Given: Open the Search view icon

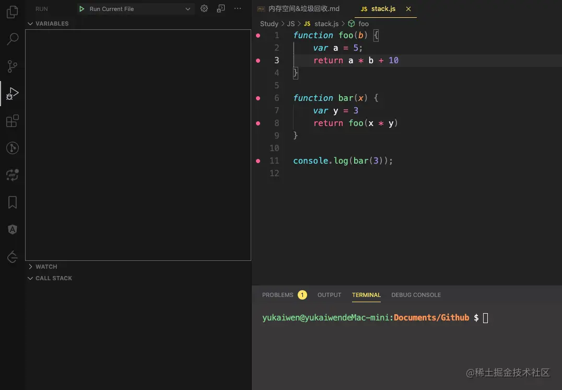Looking at the screenshot, I should (12, 39).
